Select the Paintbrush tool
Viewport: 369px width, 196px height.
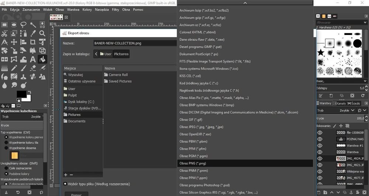(23, 68)
